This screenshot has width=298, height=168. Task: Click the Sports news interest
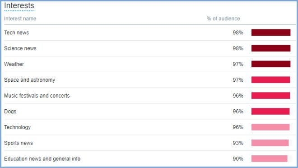pos(19,143)
